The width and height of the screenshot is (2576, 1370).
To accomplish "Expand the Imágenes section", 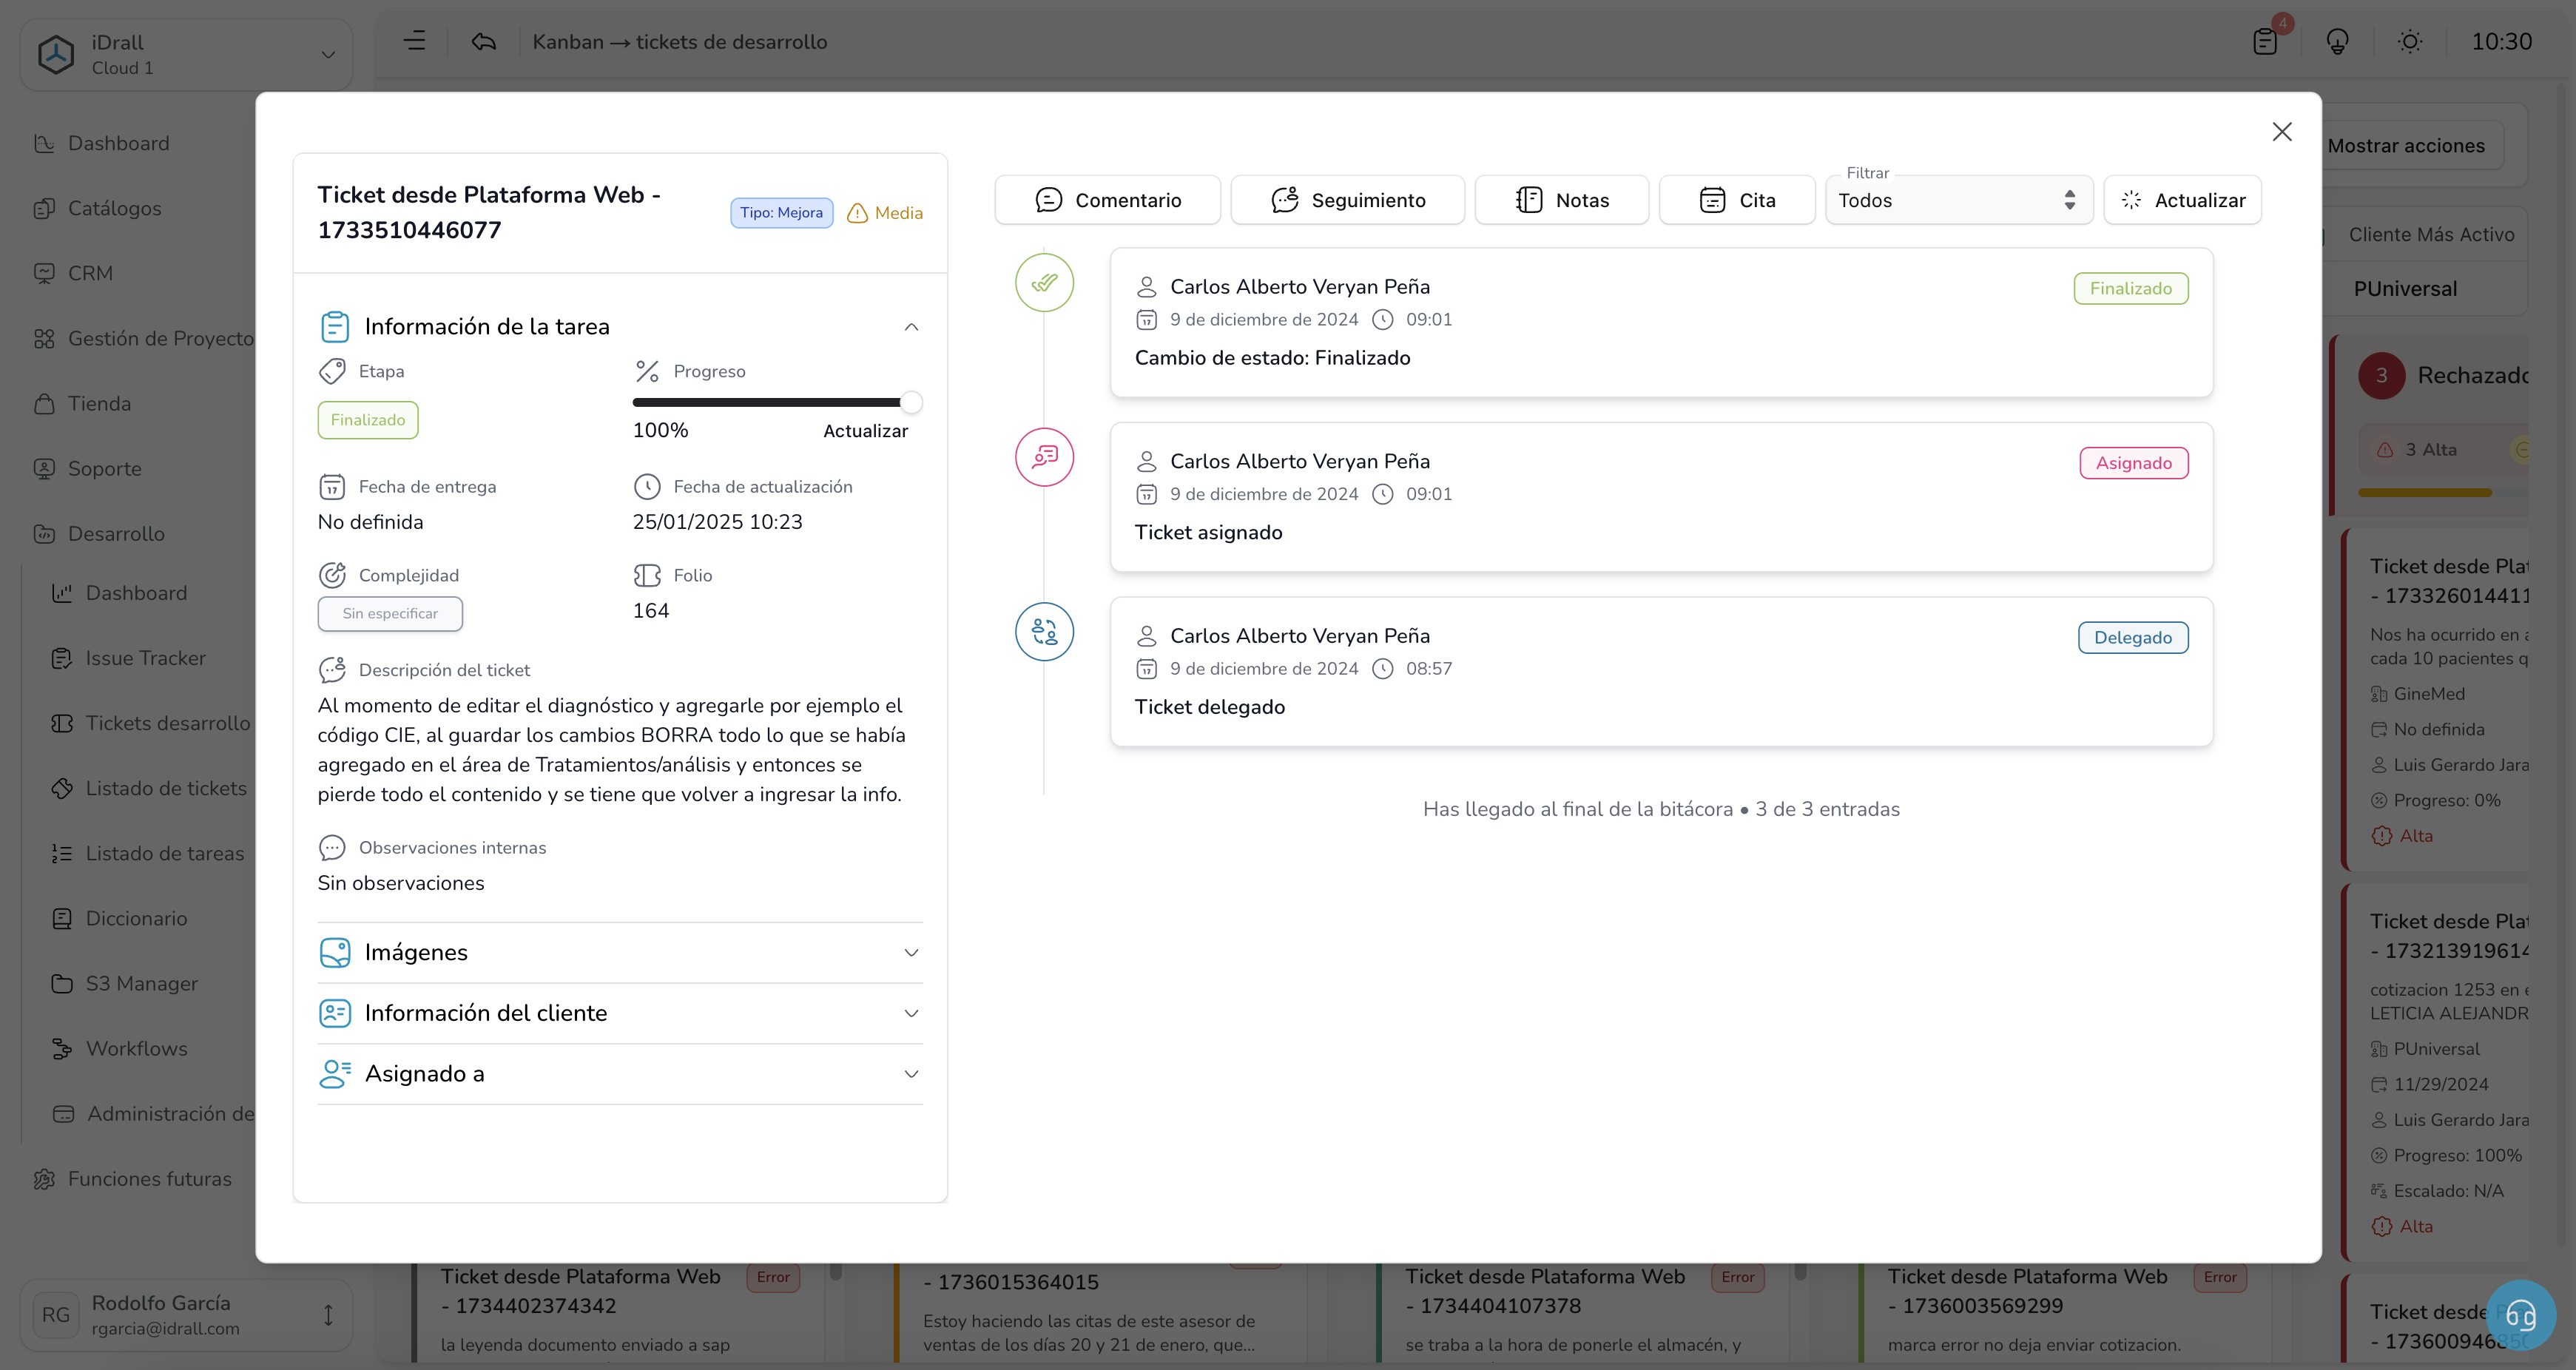I will coord(911,952).
